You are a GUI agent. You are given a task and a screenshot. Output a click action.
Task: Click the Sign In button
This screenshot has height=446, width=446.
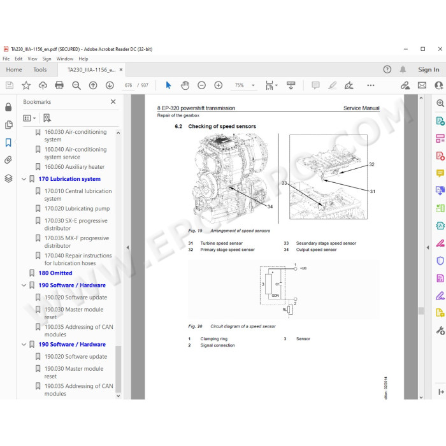pyautogui.click(x=428, y=69)
